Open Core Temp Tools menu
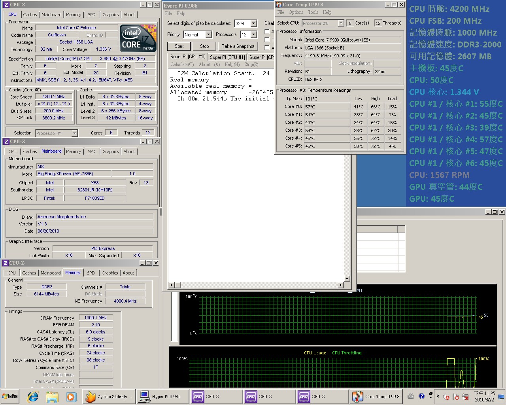 (313, 12)
